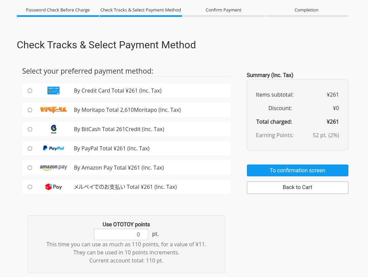Open the Confirm Payment step tab
The height and width of the screenshot is (277, 368).
tap(224, 10)
